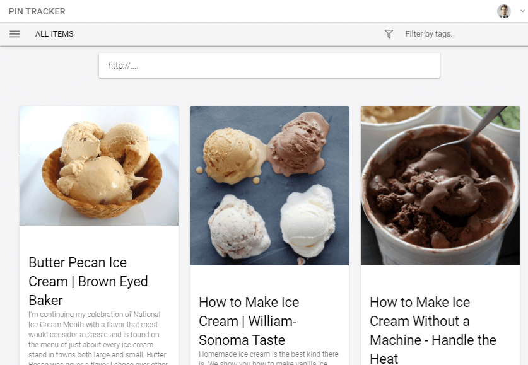Image resolution: width=528 pixels, height=365 pixels.
Task: Open the user profile avatar
Action: (504, 11)
